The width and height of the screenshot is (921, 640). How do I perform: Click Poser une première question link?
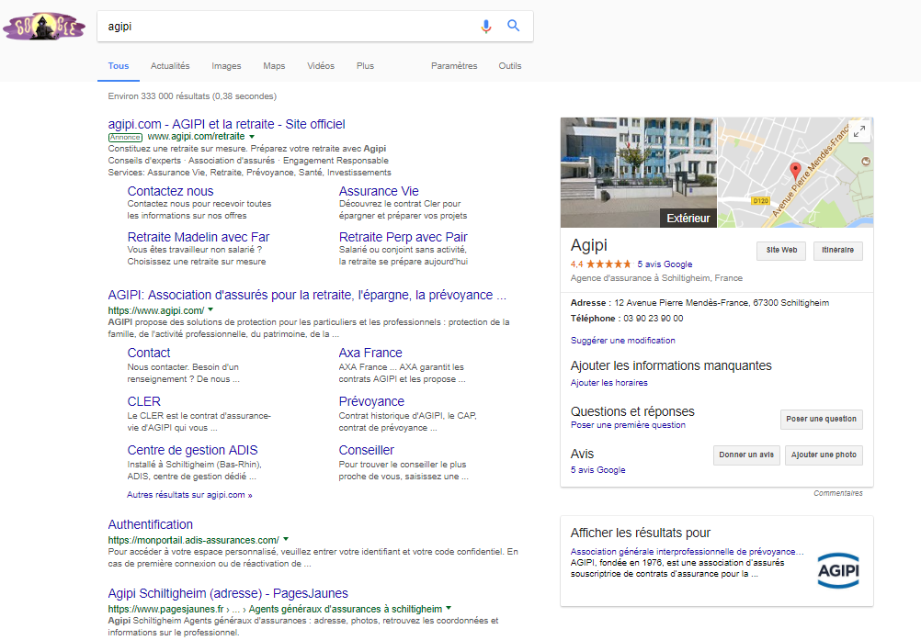click(628, 425)
